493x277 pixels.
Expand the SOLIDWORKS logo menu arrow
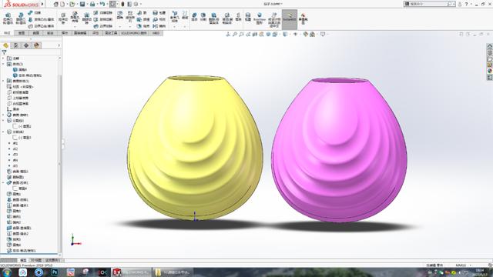[x=42, y=4]
